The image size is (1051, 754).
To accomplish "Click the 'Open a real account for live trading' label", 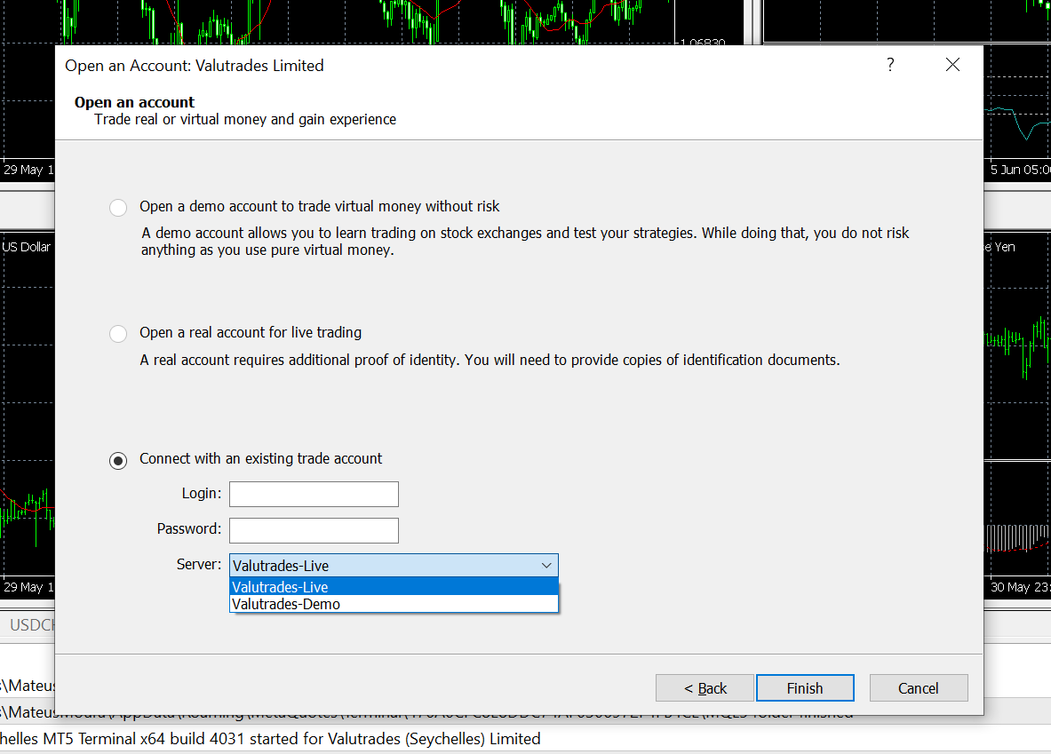I will [250, 332].
